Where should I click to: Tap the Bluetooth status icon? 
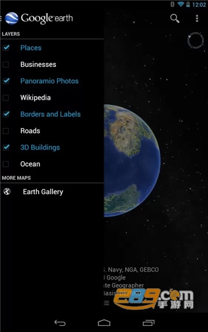(x=173, y=4)
